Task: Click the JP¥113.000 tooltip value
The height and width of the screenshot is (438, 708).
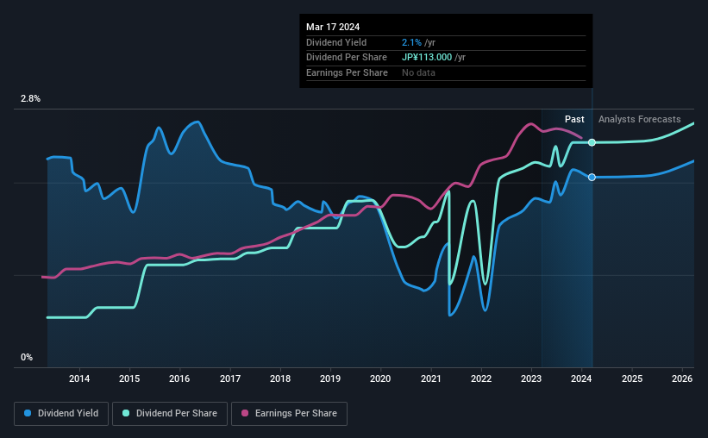Action: click(427, 58)
